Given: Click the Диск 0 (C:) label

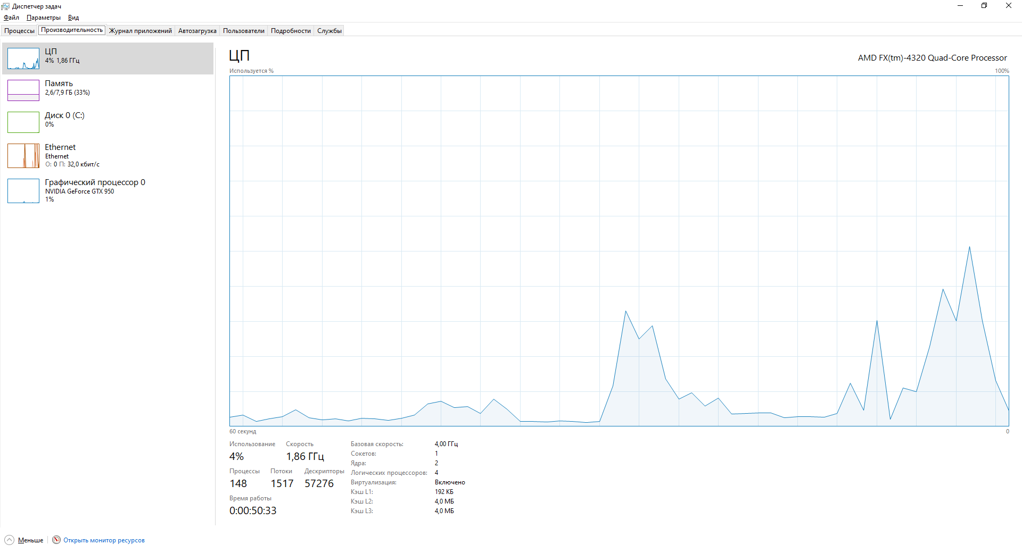Looking at the screenshot, I should point(64,115).
